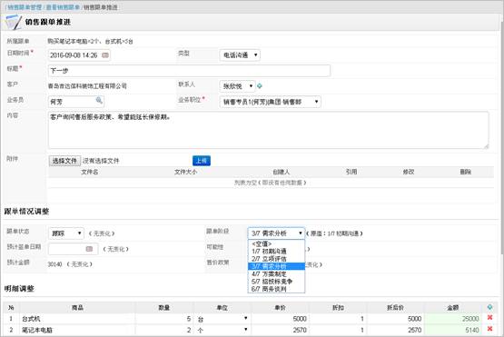Open the 销售跟单管理 breadcrumb link
This screenshot has height=337, width=504.
point(25,7)
